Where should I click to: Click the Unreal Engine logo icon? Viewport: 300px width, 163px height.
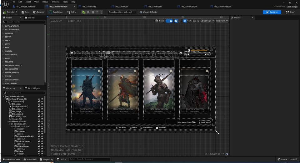coord(6,4)
